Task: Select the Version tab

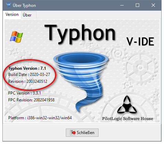Action: (12, 14)
